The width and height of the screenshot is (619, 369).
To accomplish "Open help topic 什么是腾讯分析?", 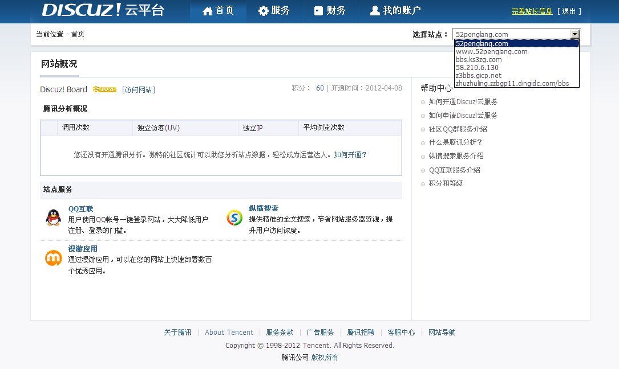I will (x=456, y=142).
